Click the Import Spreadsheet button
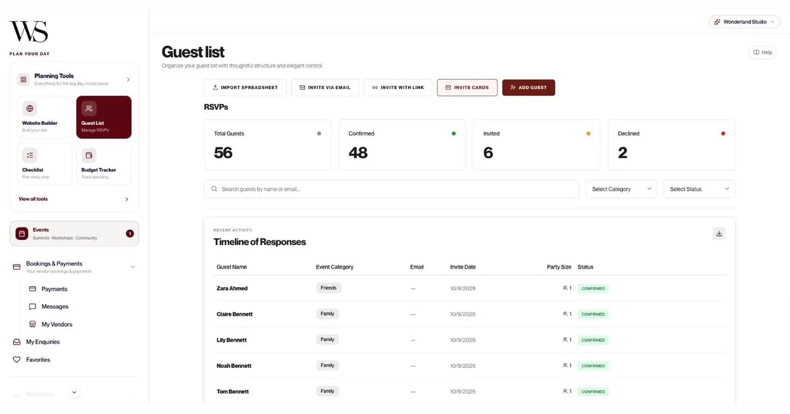The width and height of the screenshot is (790, 414). point(246,87)
